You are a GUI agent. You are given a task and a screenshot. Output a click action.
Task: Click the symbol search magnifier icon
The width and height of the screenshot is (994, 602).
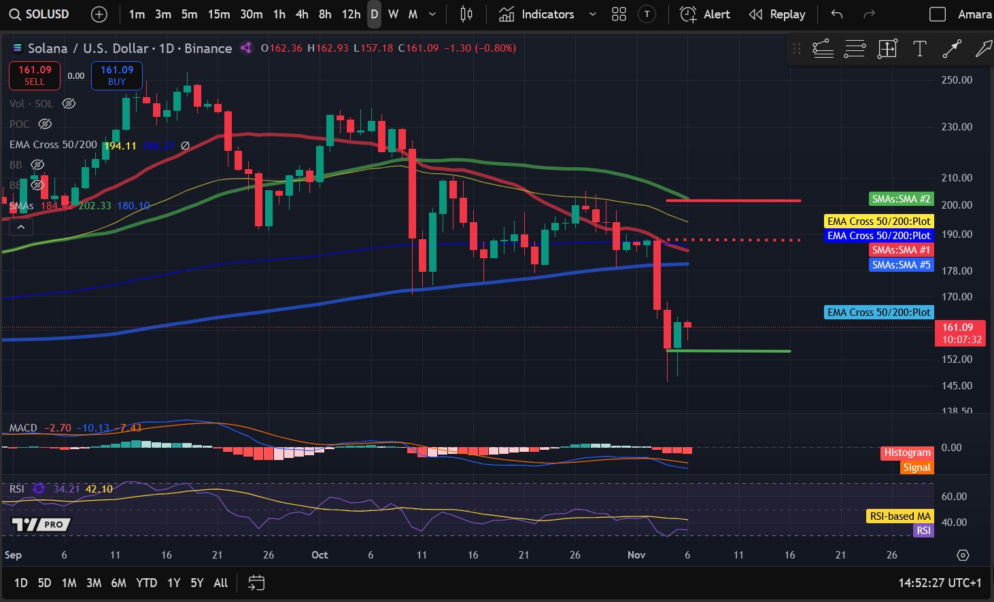(x=14, y=13)
